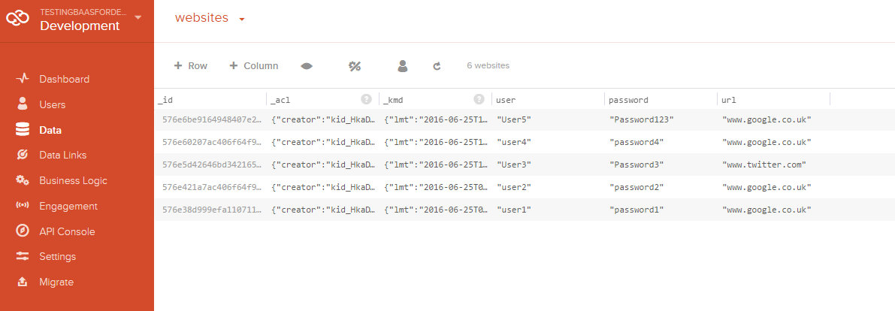The height and width of the screenshot is (311, 895).
Task: Open Business Logic section
Action: (x=73, y=180)
